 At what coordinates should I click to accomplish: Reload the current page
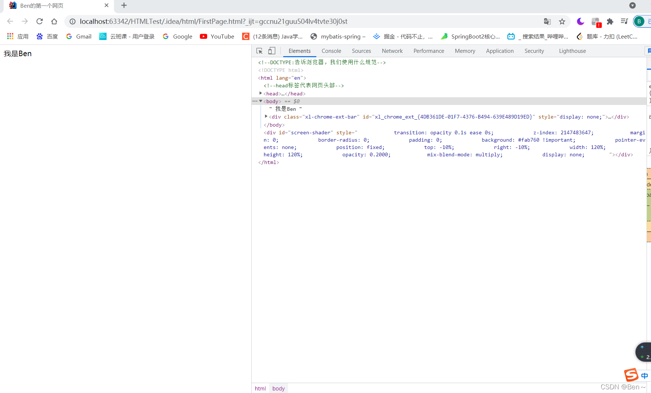[40, 21]
